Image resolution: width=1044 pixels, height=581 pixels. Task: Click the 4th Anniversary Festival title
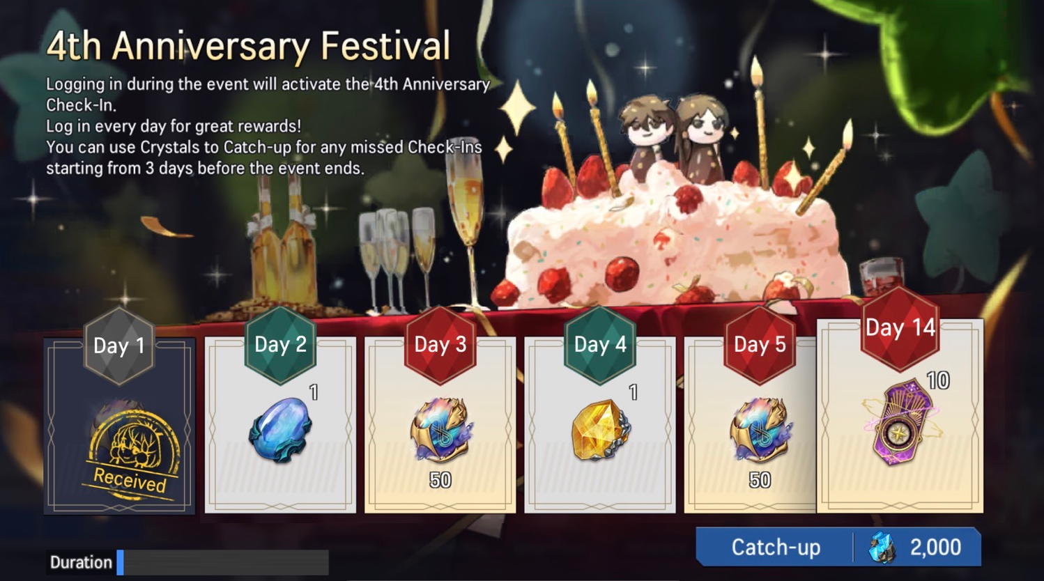point(248,47)
